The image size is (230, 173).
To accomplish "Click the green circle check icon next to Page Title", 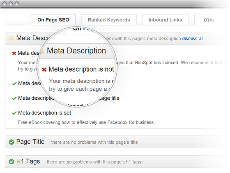I will 11,142.
